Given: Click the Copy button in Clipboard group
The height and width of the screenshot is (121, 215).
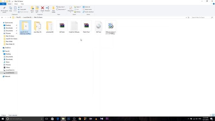Looking at the screenshot, I should [10, 9].
